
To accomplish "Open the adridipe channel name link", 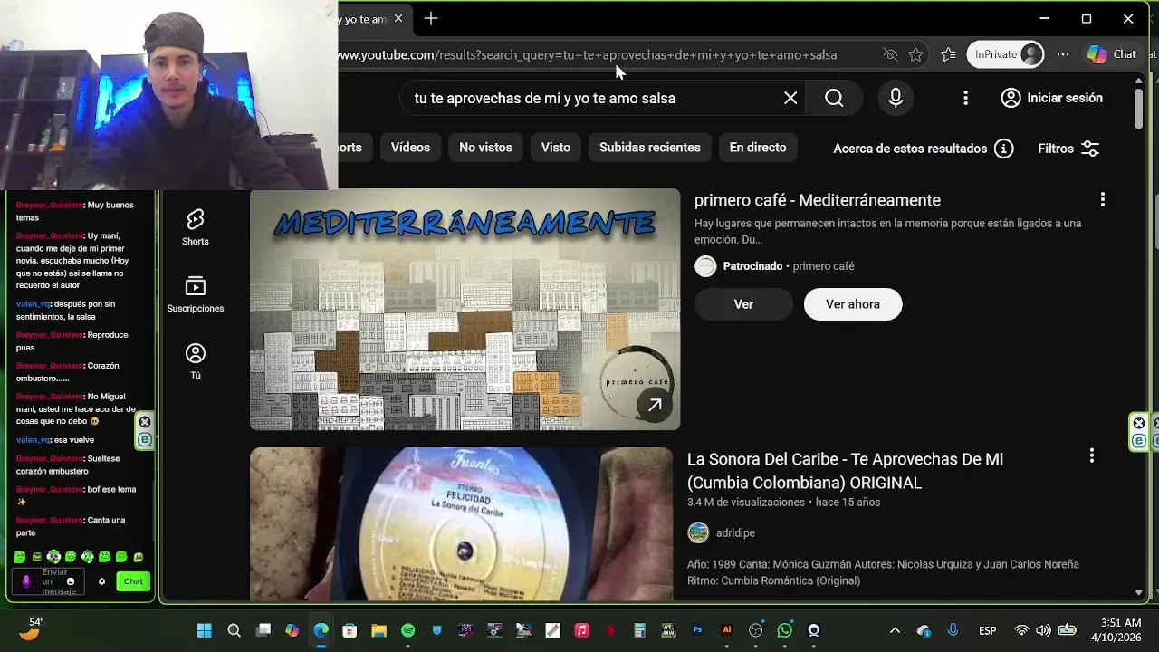I will (735, 533).
